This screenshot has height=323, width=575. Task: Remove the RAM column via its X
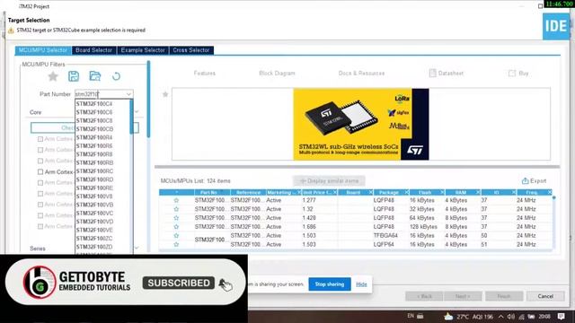pos(478,192)
